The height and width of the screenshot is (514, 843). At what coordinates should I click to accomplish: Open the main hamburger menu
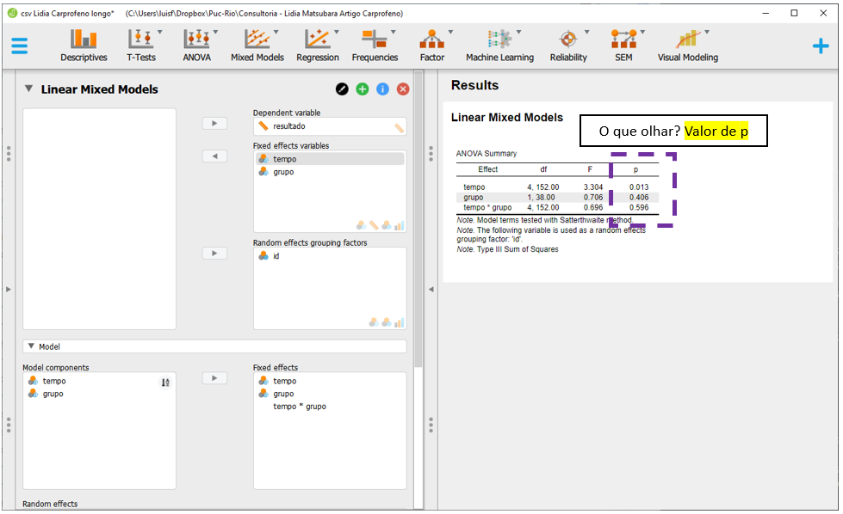tap(19, 46)
